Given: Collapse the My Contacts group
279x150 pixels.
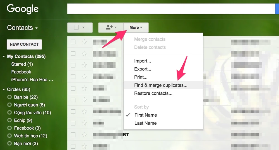Looking at the screenshot, I should [x=4, y=56].
